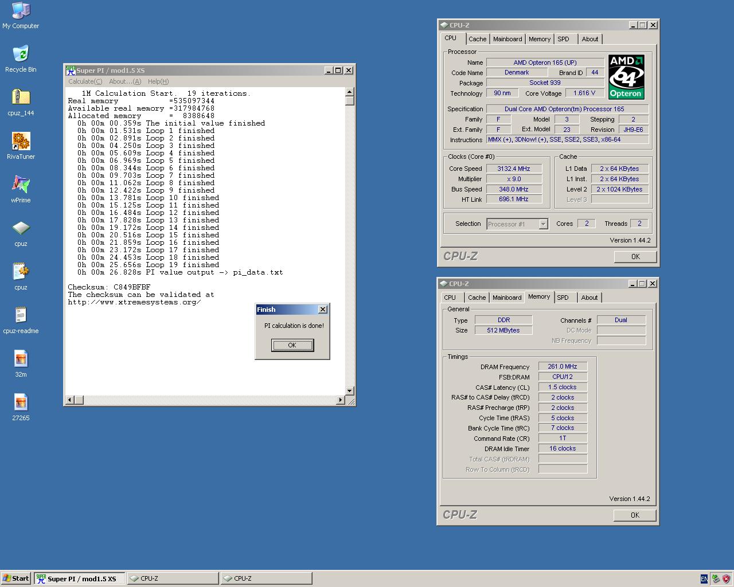Click the HT Link 696.1 MHz field
This screenshot has width=734, height=587.
coord(514,199)
